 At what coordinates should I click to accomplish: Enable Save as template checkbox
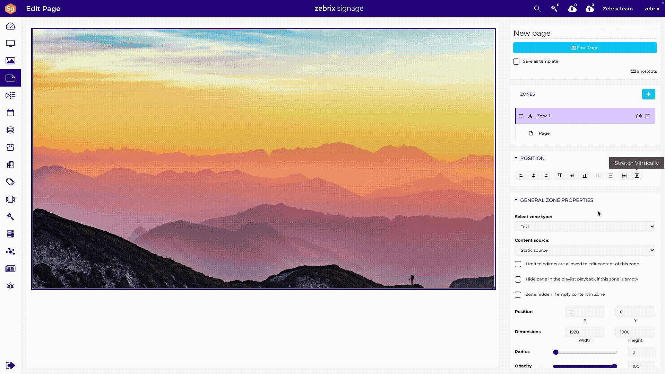[x=516, y=62]
